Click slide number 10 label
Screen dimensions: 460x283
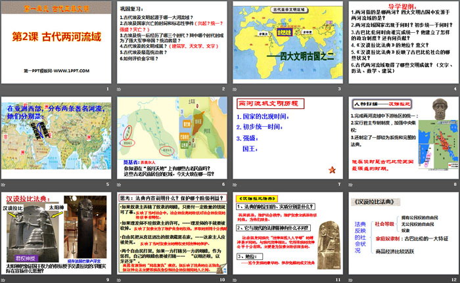click(222, 280)
